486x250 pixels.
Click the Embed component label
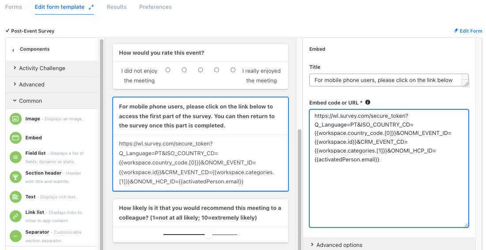(34, 138)
